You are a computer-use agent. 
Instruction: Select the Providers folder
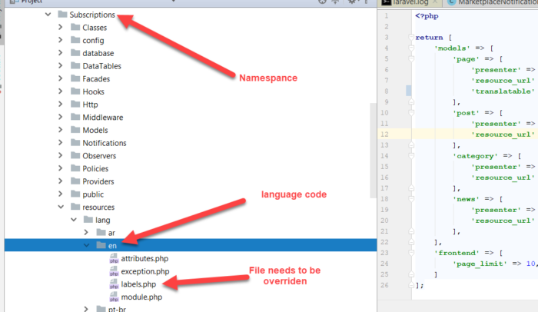(x=98, y=181)
